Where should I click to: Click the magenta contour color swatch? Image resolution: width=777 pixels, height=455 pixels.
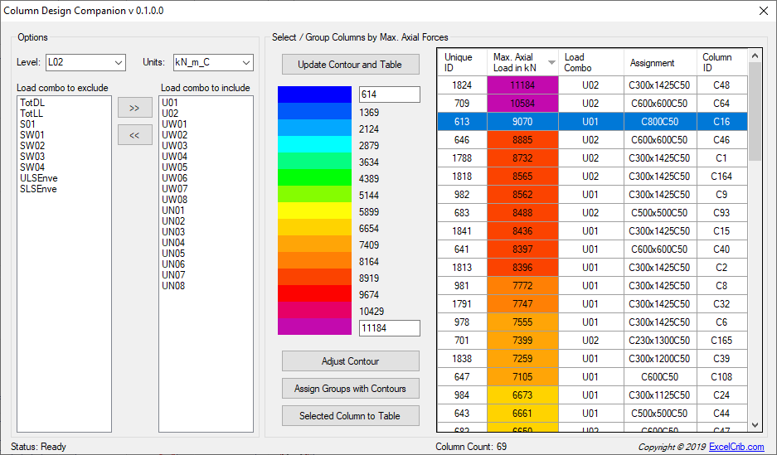pos(315,327)
